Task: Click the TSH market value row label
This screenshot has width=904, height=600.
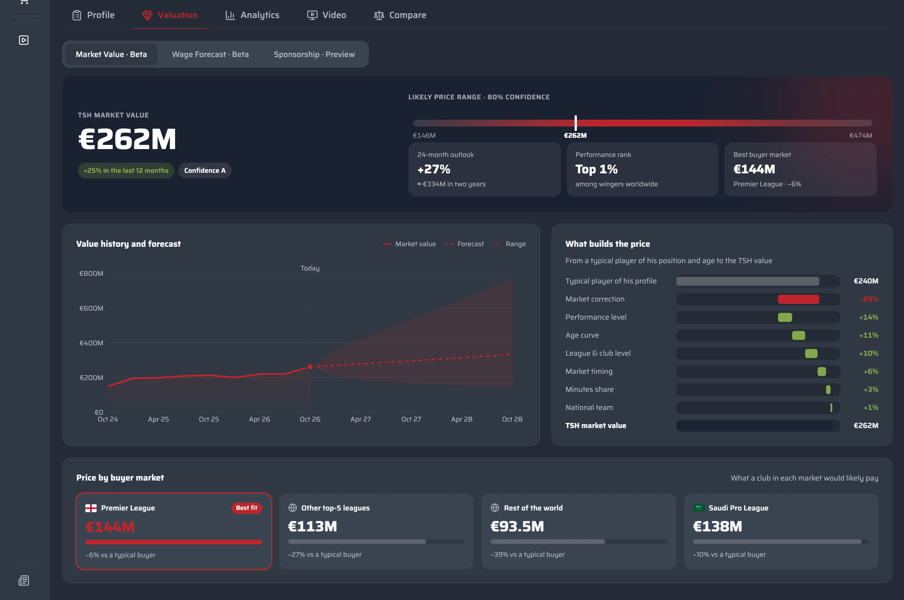Action: 596,426
